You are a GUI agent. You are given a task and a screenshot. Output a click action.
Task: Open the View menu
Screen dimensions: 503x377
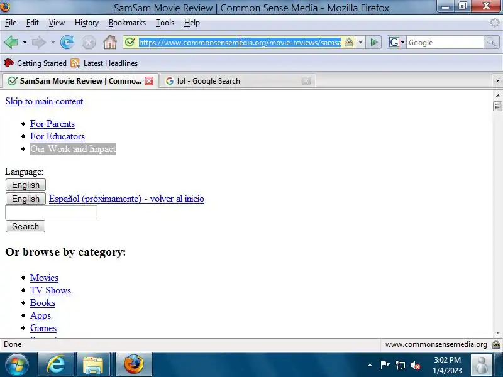[x=57, y=23]
